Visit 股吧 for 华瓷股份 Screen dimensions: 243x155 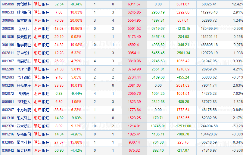coord(45,134)
